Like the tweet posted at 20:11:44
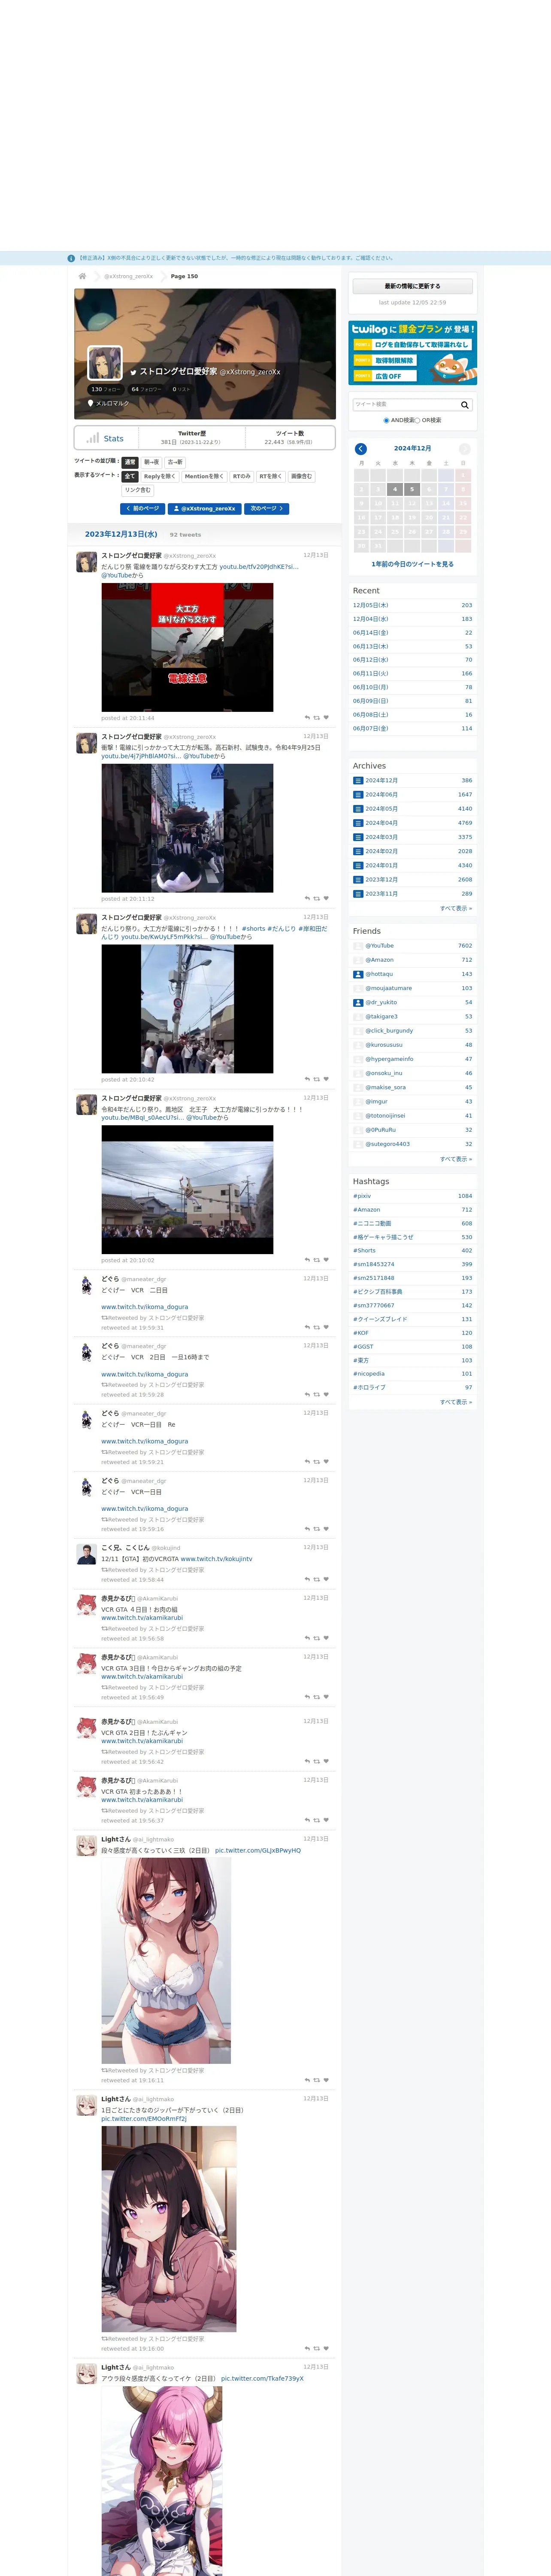 (x=326, y=717)
